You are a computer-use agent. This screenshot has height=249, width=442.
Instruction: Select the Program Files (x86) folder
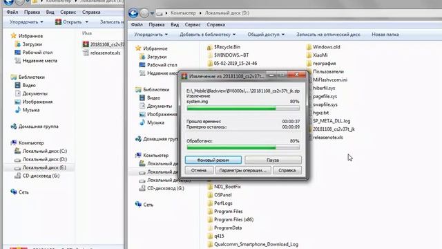pyautogui.click(x=230, y=219)
